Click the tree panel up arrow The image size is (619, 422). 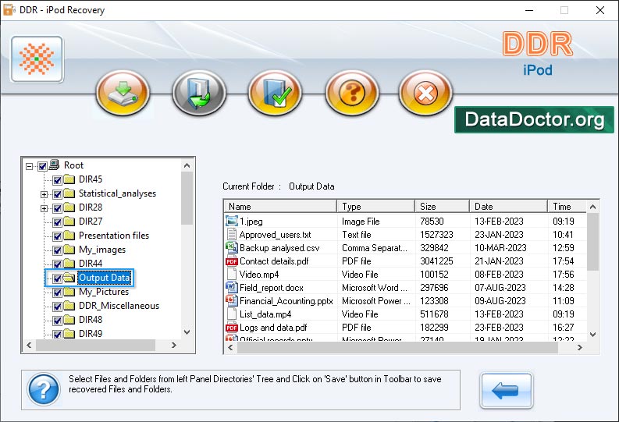pos(187,165)
